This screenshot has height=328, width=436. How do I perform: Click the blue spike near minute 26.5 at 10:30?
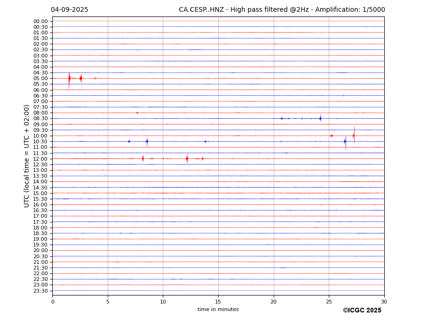tap(345, 142)
